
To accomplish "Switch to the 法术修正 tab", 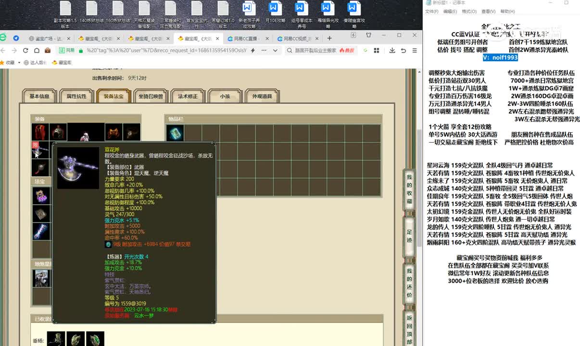I will tap(188, 96).
